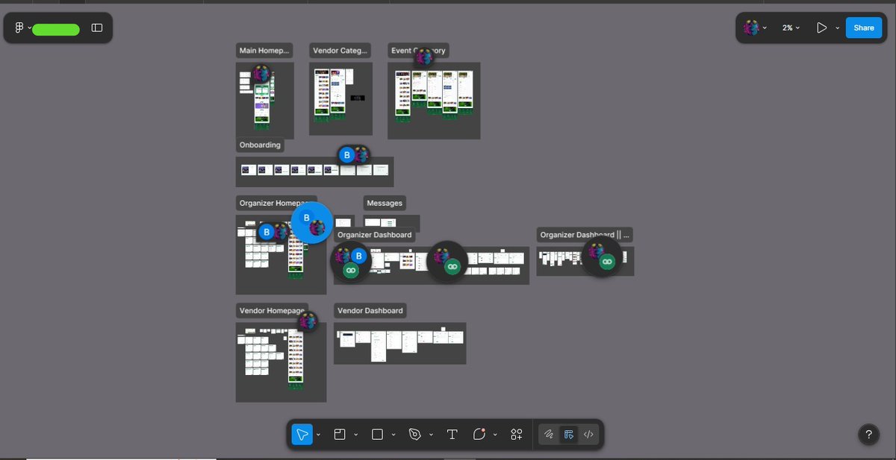The height and width of the screenshot is (460, 896).
Task: Select the Move tool
Action: [302, 434]
